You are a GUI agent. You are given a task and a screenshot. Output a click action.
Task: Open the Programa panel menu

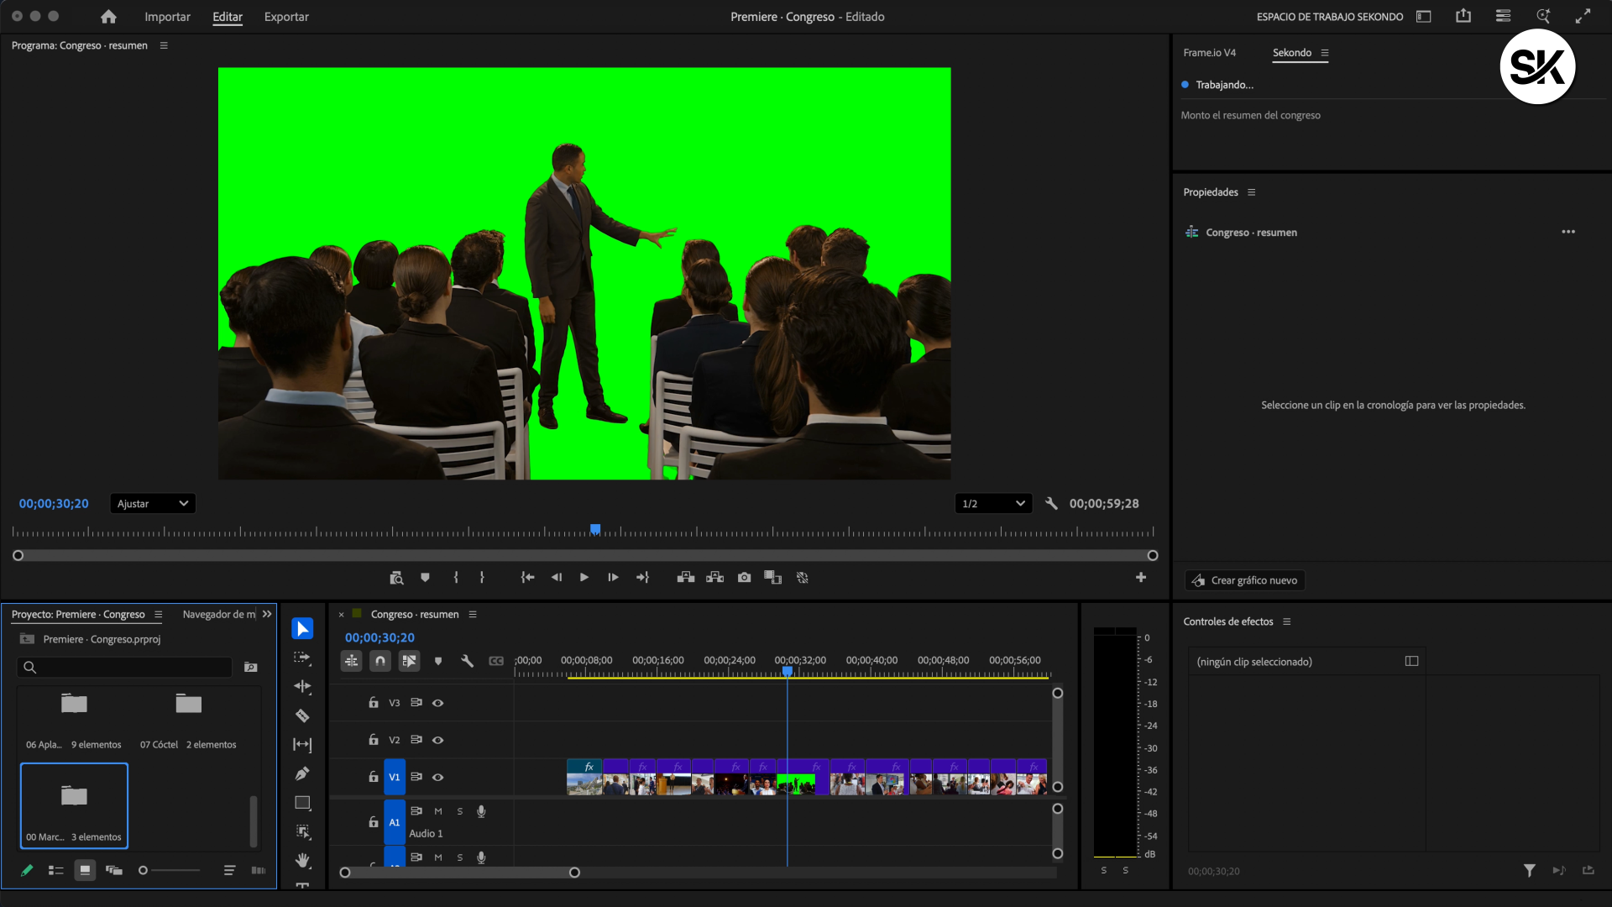click(x=164, y=45)
